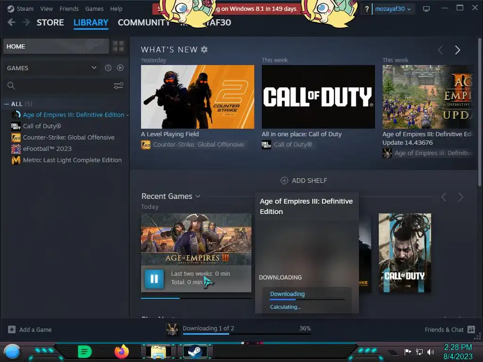This screenshot has height=362, width=483.
Task: Open Age of Empires III update thumbnail
Action: pos(427,97)
